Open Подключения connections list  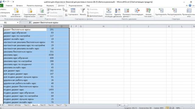[x=54, y=9]
